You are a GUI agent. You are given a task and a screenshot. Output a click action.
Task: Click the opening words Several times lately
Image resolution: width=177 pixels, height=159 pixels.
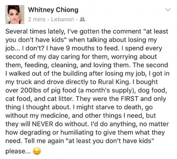35,32
